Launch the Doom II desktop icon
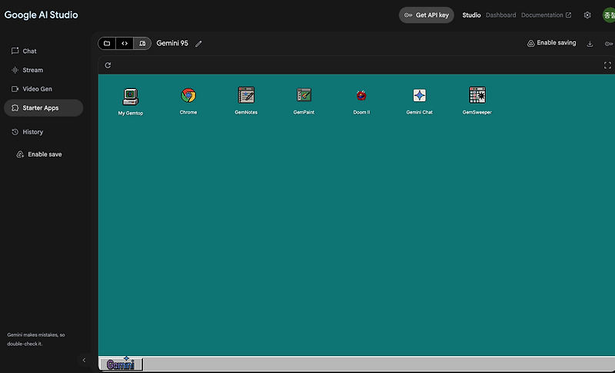Viewport: 615px width, 373px height. point(361,101)
